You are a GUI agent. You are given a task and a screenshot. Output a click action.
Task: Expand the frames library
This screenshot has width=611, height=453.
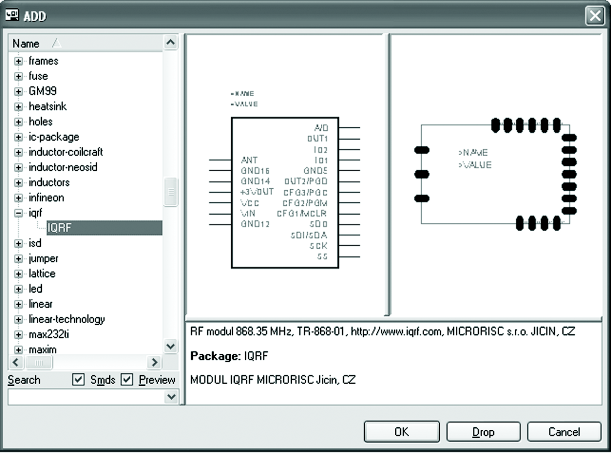[x=18, y=61]
